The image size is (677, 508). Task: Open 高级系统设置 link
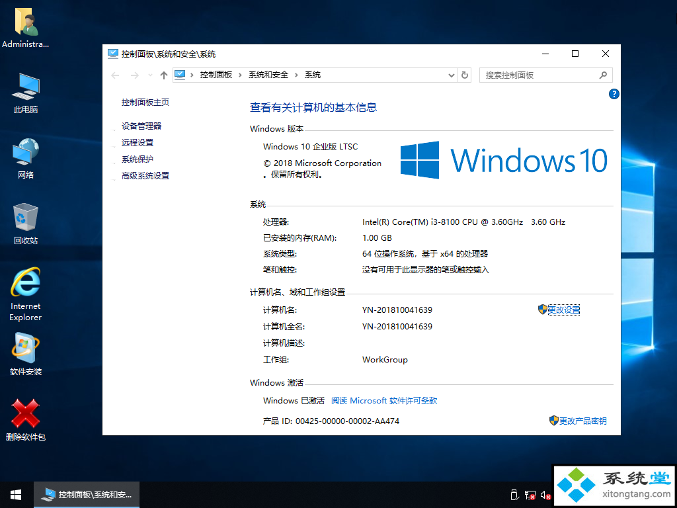click(x=145, y=176)
